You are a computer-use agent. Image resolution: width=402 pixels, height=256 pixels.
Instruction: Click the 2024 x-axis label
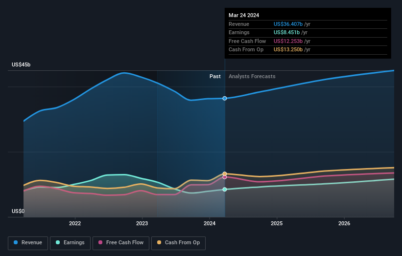(x=210, y=223)
